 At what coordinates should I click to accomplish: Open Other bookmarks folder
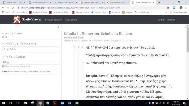[x=178, y=12]
